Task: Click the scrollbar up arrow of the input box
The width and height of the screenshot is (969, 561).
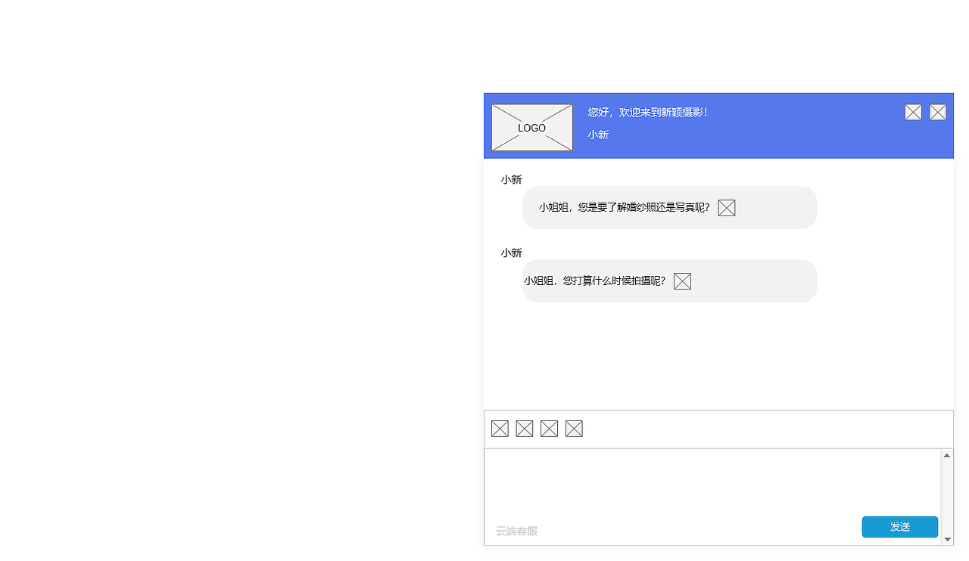Action: click(x=947, y=454)
